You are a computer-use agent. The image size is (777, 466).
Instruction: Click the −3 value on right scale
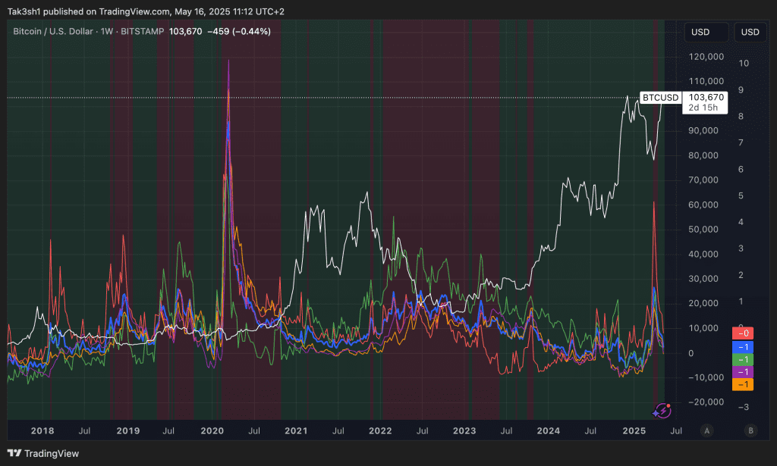[x=744, y=407]
